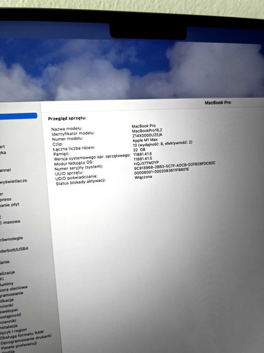
Task: Click the 'Nazwa modelu:' label
Action: pos(67,129)
